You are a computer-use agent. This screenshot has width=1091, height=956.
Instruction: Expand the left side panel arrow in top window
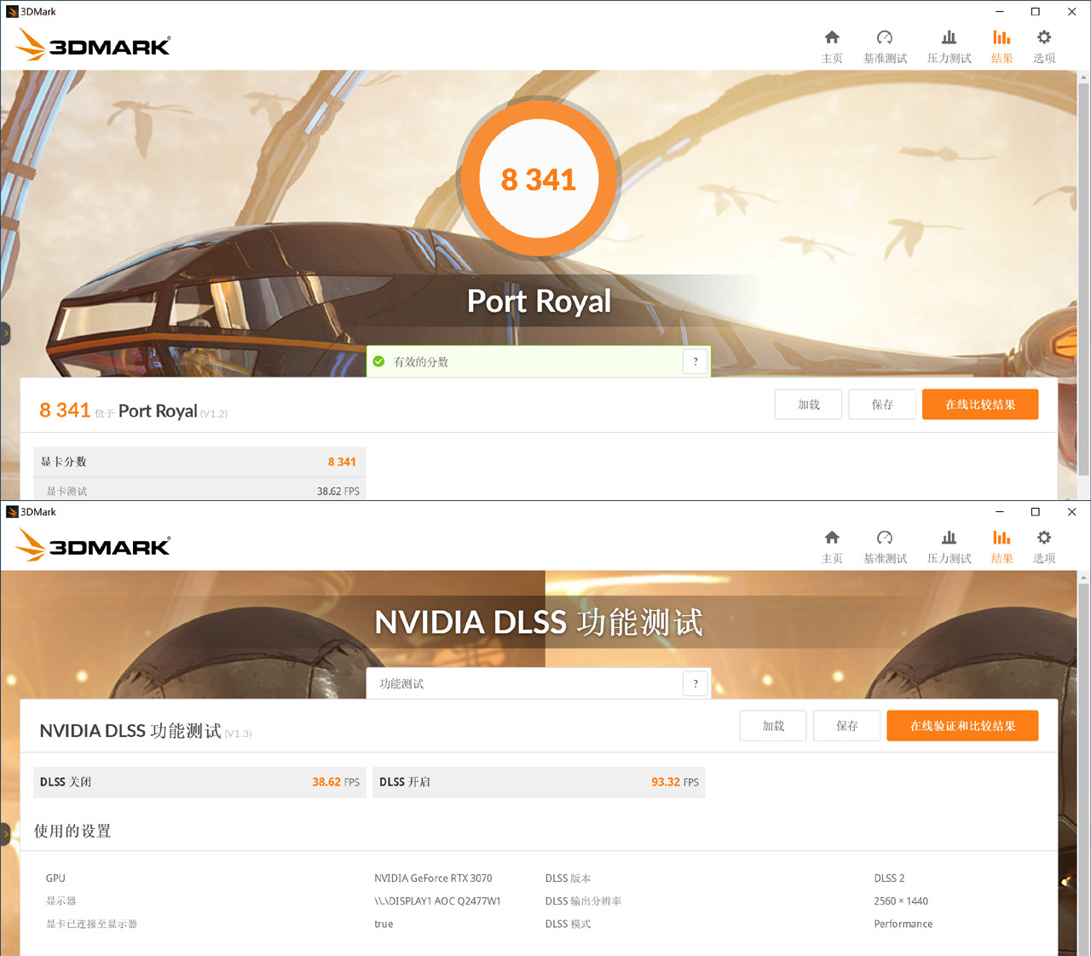coord(4,333)
